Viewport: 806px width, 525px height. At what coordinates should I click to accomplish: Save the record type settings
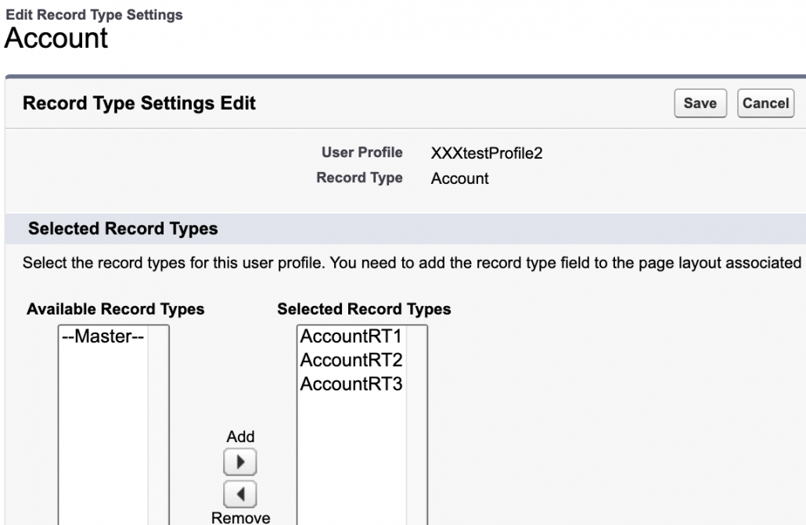pyautogui.click(x=700, y=103)
